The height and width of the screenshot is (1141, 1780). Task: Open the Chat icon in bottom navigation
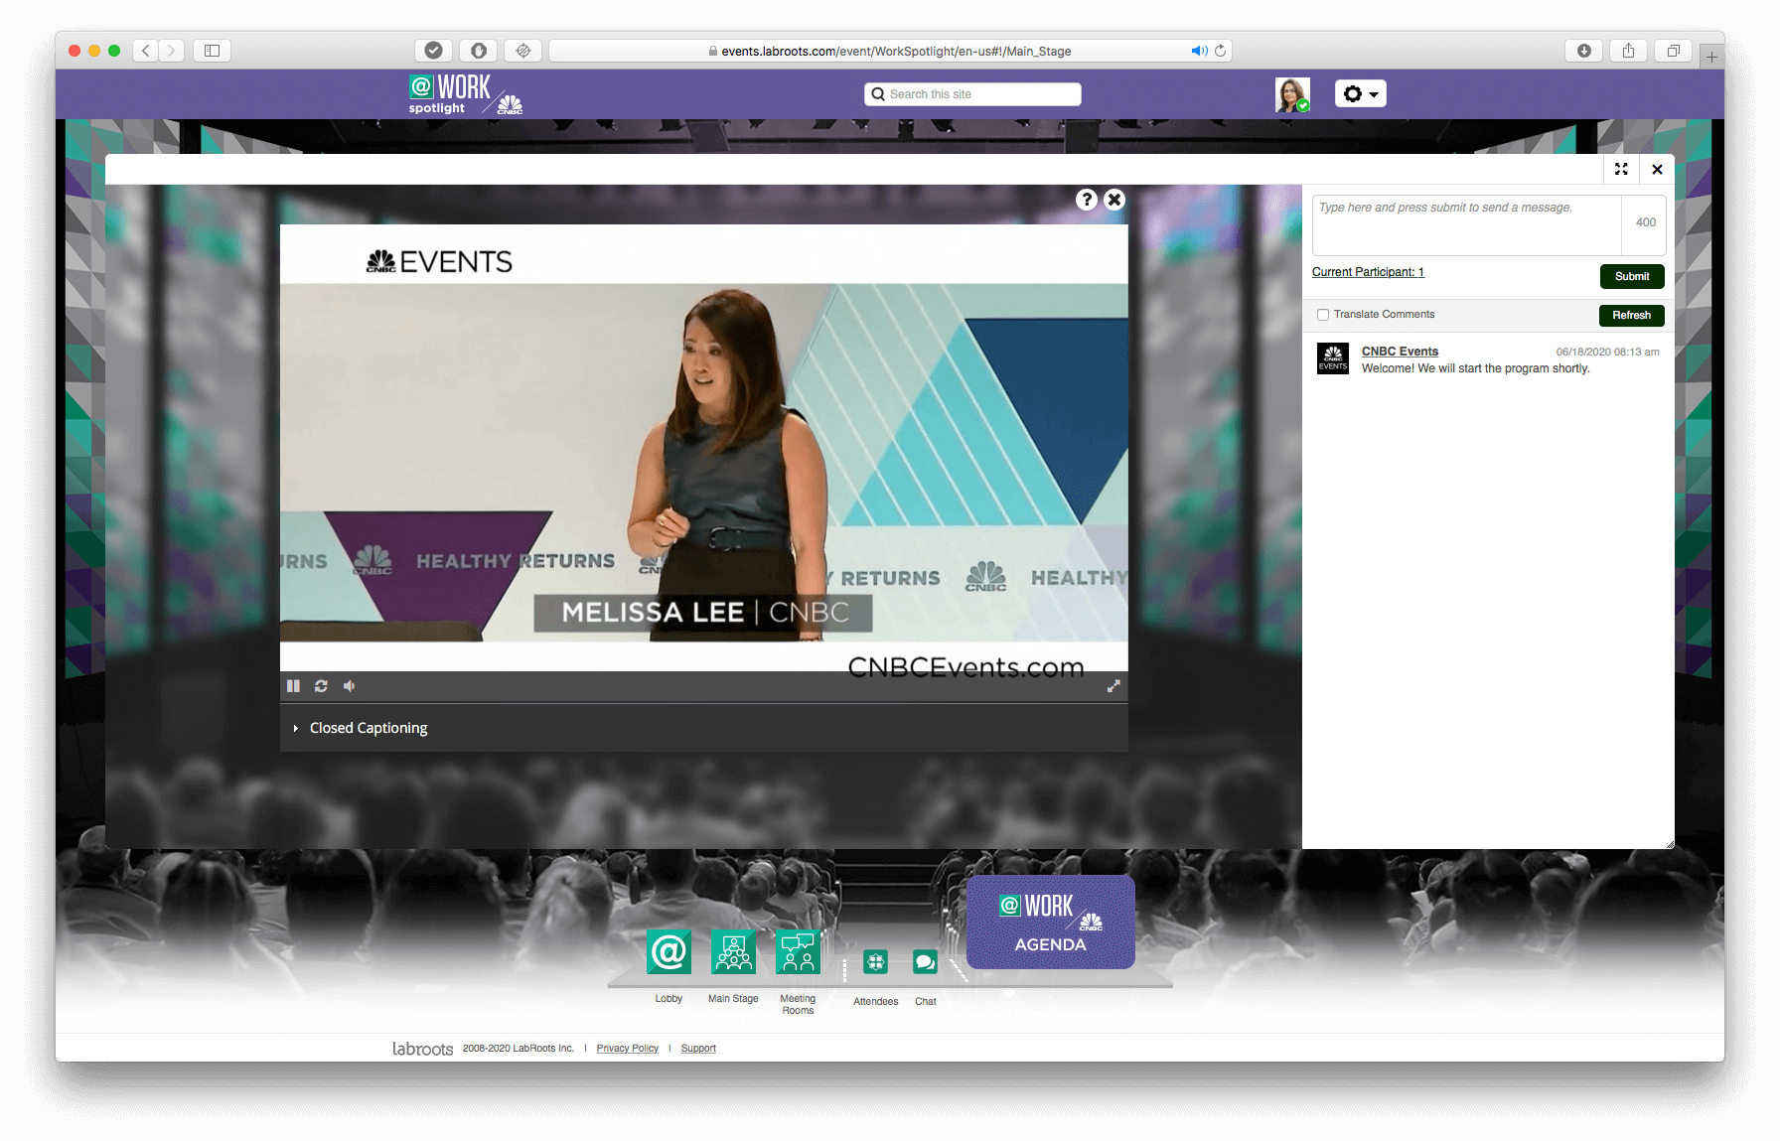pyautogui.click(x=926, y=961)
